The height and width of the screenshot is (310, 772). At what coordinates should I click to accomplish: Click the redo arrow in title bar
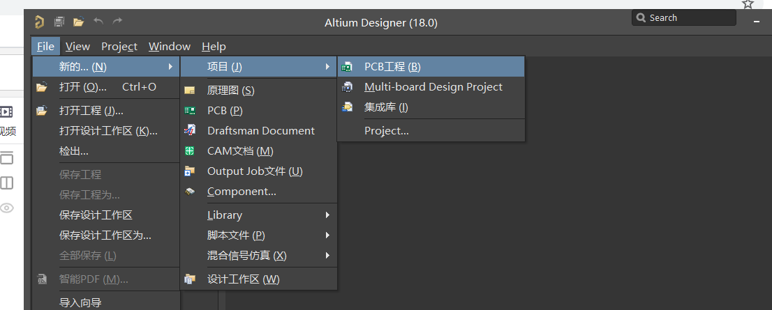coord(117,21)
